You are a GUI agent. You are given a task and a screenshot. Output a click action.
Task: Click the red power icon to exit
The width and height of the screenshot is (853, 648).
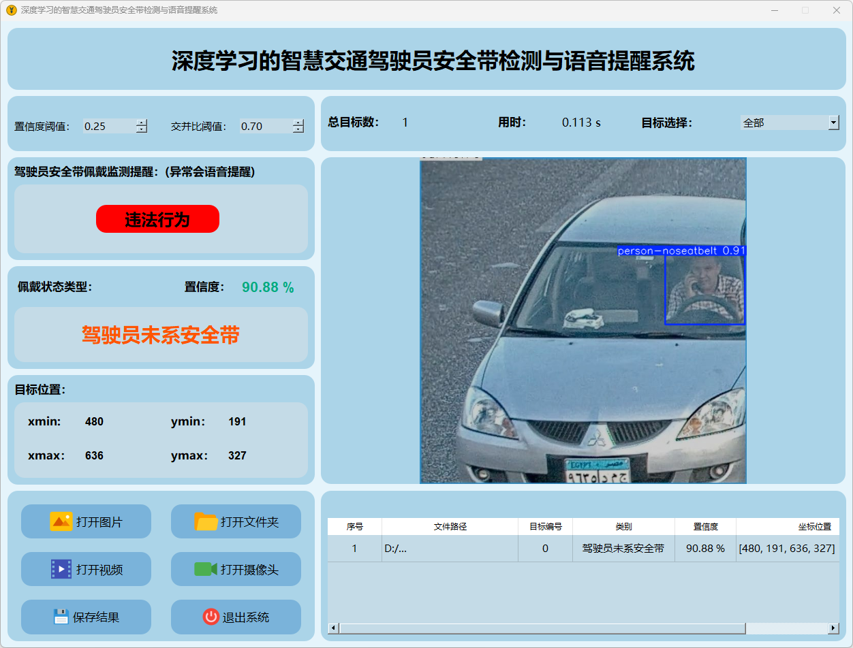(x=211, y=617)
